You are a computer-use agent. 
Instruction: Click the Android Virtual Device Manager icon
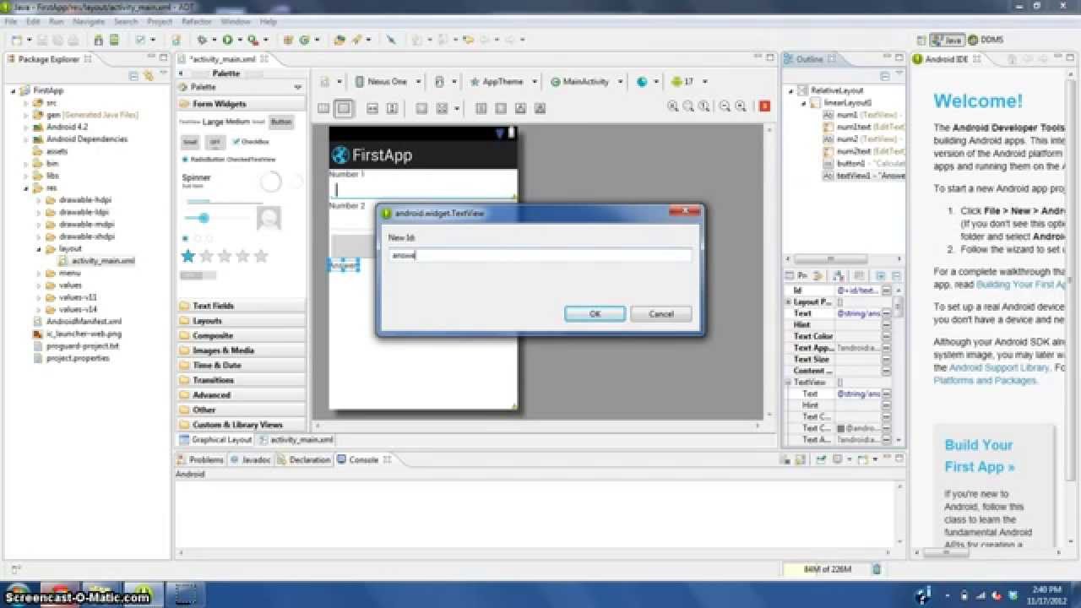tap(112, 40)
